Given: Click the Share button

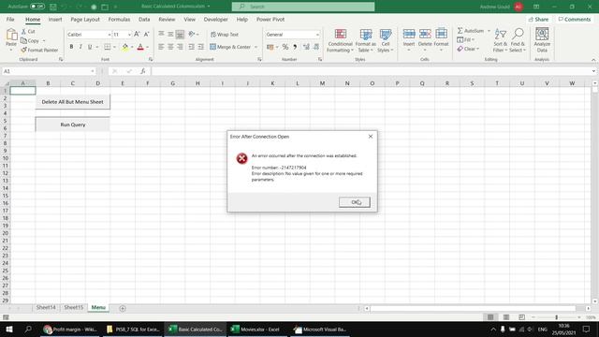Looking at the screenshot, I should [x=539, y=19].
